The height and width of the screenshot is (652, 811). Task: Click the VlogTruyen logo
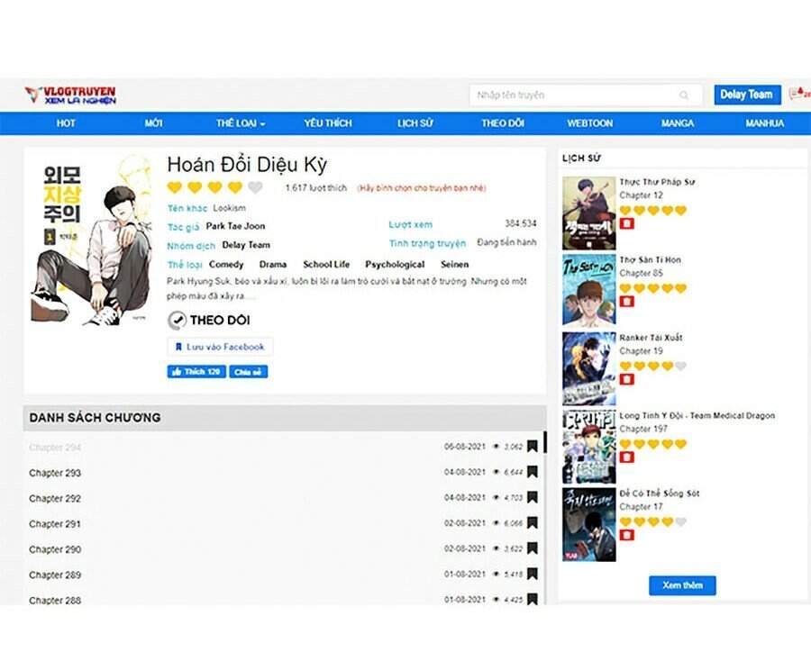coord(70,95)
